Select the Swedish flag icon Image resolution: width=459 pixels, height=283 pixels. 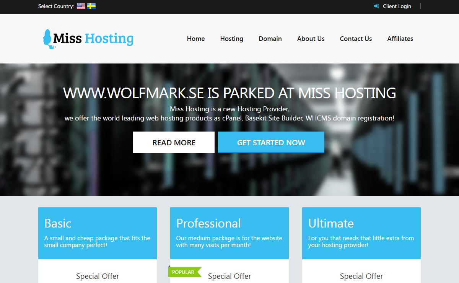point(91,6)
